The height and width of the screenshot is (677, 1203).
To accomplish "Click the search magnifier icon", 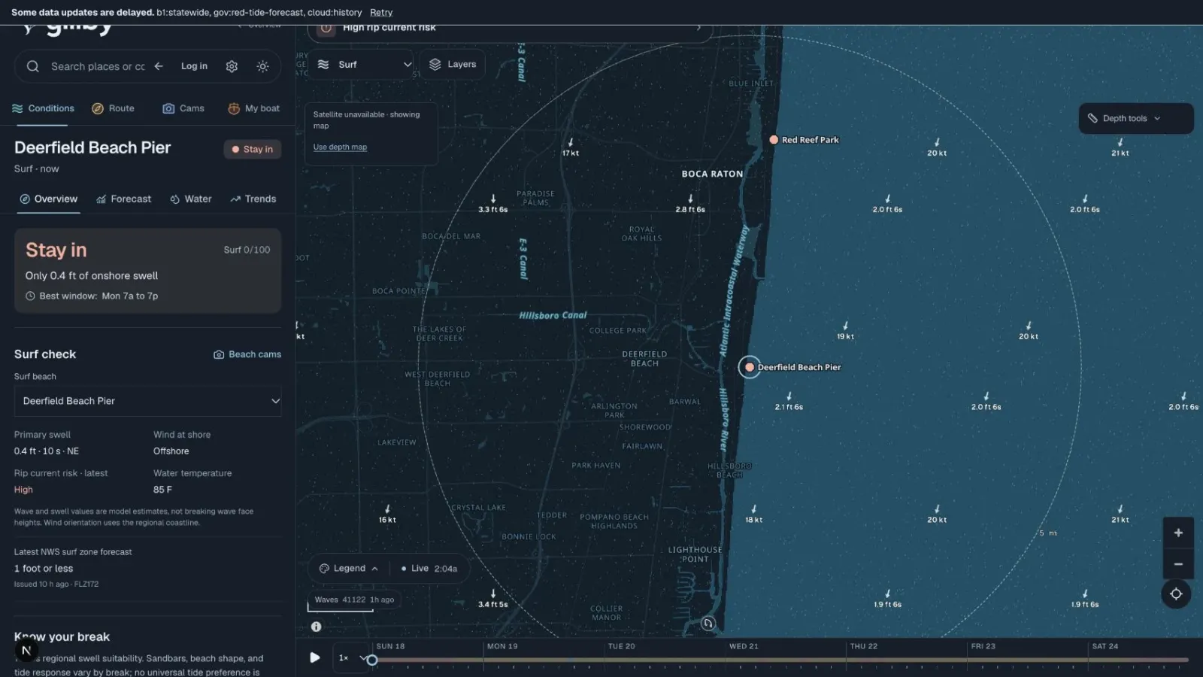I will [x=33, y=66].
